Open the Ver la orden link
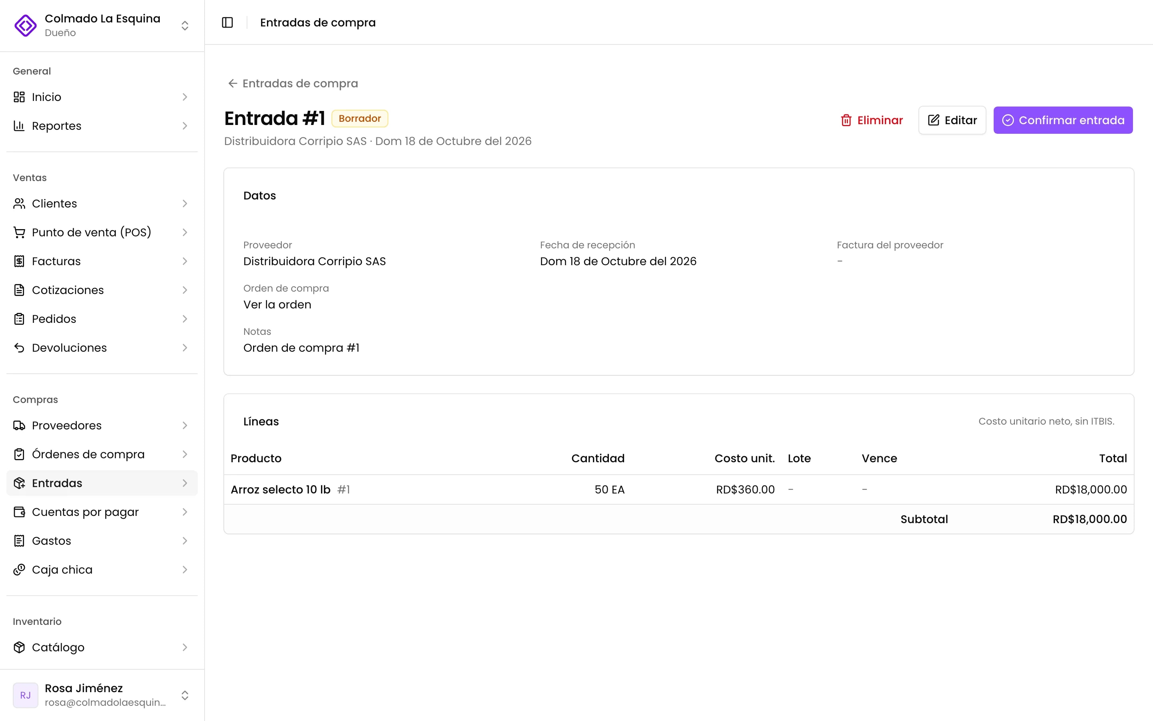This screenshot has height=721, width=1153. 277,305
